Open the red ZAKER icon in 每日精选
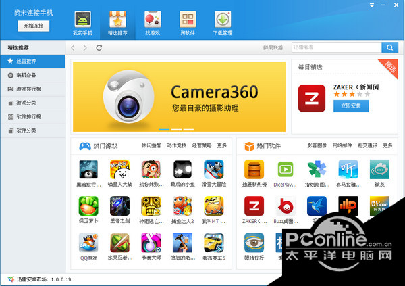This screenshot has width=405, height=286. 312,98
